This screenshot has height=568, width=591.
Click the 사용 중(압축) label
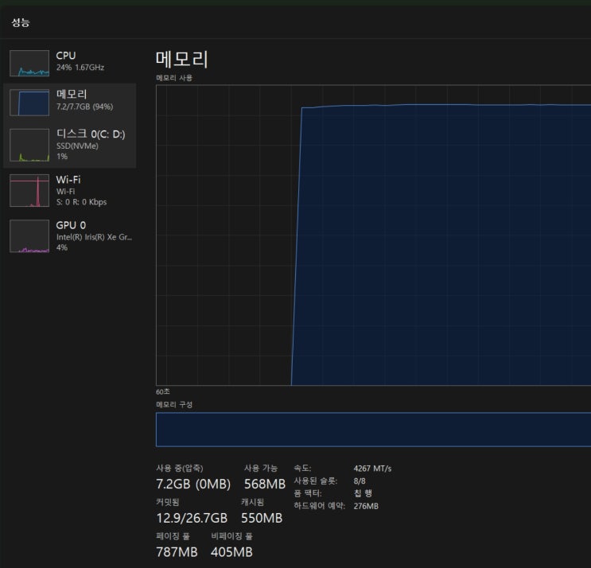point(180,468)
